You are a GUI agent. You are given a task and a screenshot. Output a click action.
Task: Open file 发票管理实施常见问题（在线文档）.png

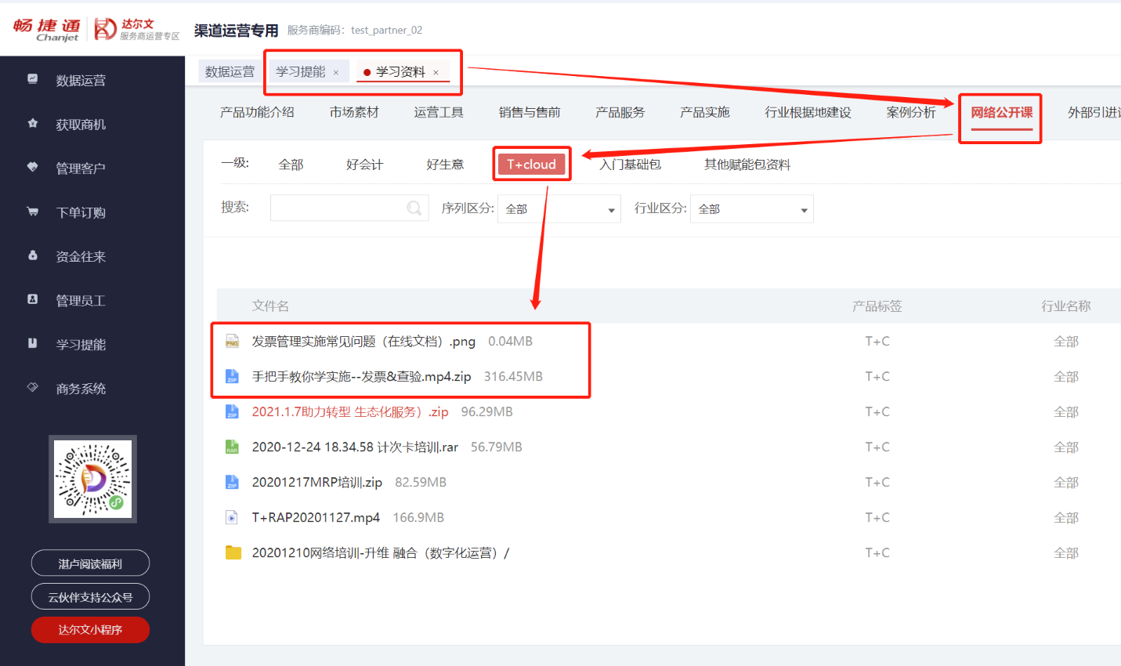click(363, 342)
